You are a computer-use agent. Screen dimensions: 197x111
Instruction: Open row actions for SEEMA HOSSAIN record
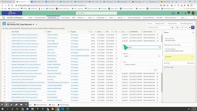click(157, 35)
